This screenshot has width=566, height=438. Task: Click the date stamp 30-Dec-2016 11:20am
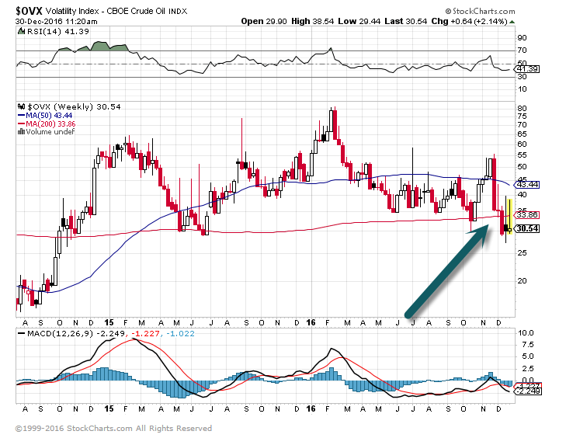57,22
